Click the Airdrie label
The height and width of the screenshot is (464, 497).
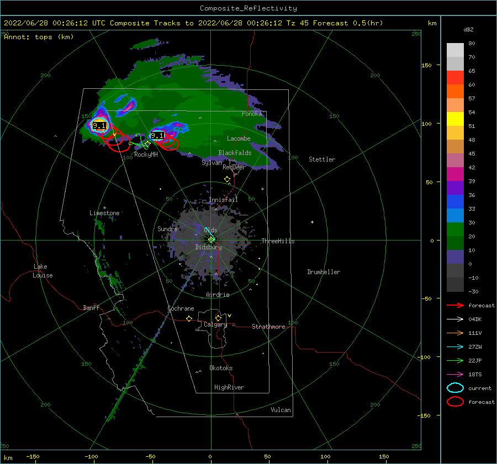point(218,295)
